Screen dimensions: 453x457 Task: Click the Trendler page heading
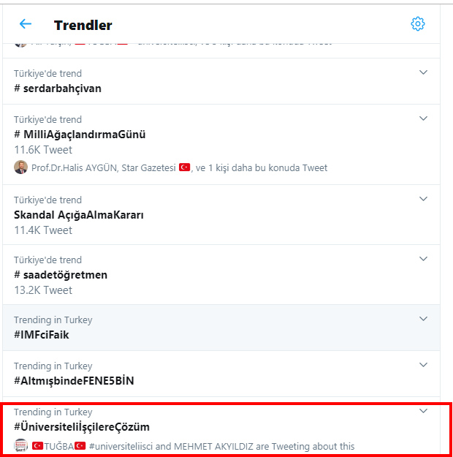83,25
